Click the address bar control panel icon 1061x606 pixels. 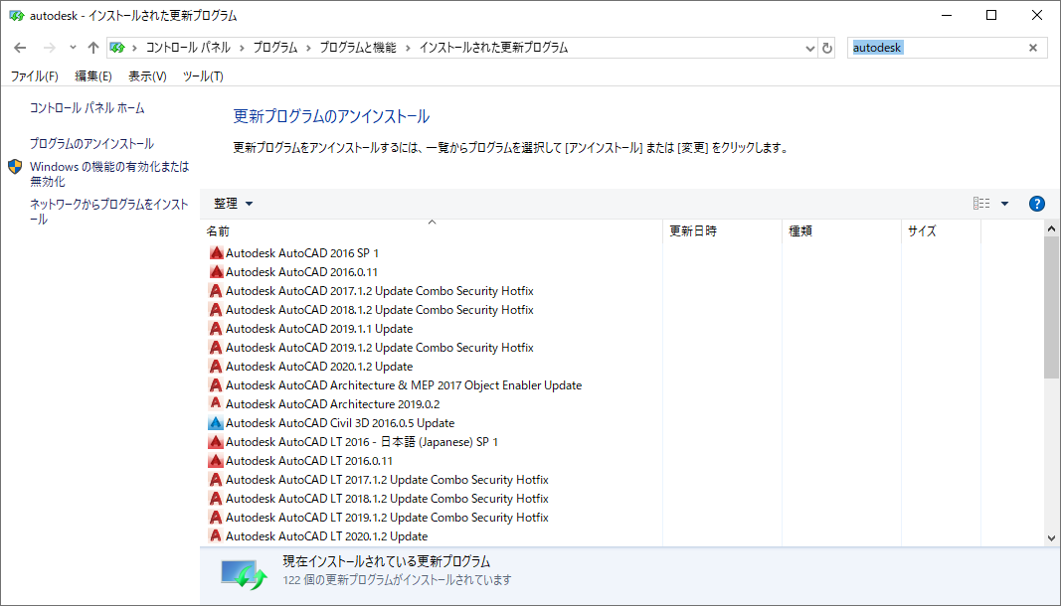pyautogui.click(x=117, y=48)
